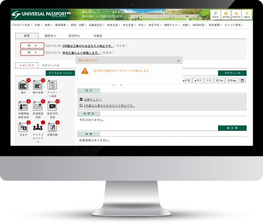The width and height of the screenshot is (263, 224).
Task: Click the green 掲示板 header button
Action: (x=232, y=128)
